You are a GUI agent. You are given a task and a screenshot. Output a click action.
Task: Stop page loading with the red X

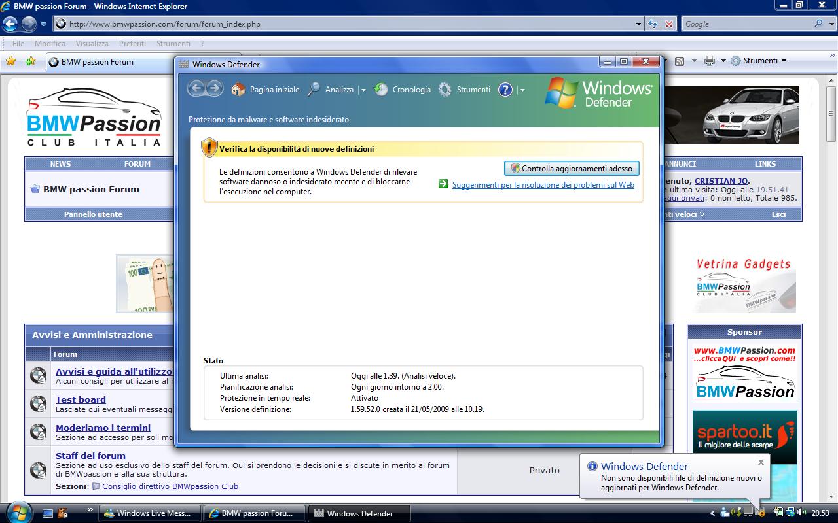668,24
